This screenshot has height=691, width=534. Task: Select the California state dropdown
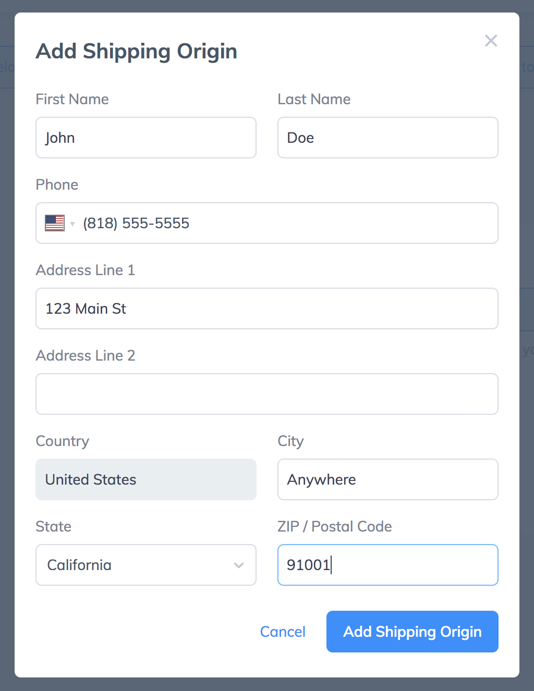pos(146,565)
